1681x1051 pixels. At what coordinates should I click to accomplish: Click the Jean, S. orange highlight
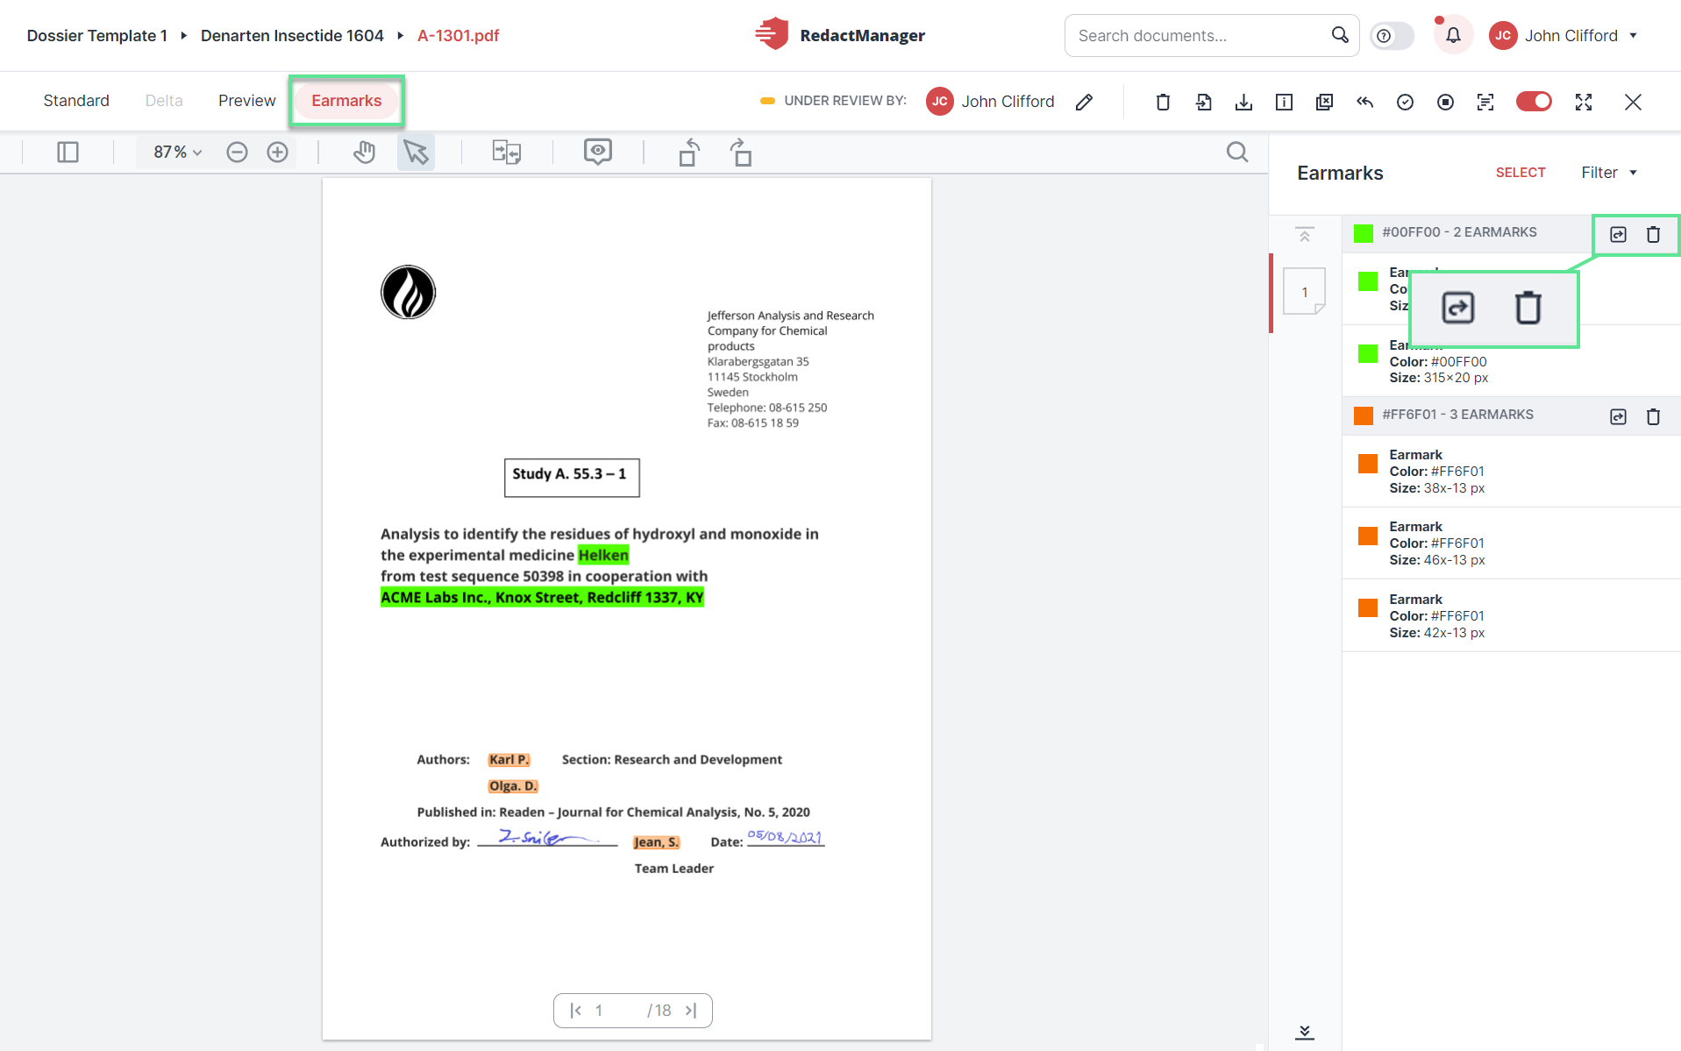[656, 842]
